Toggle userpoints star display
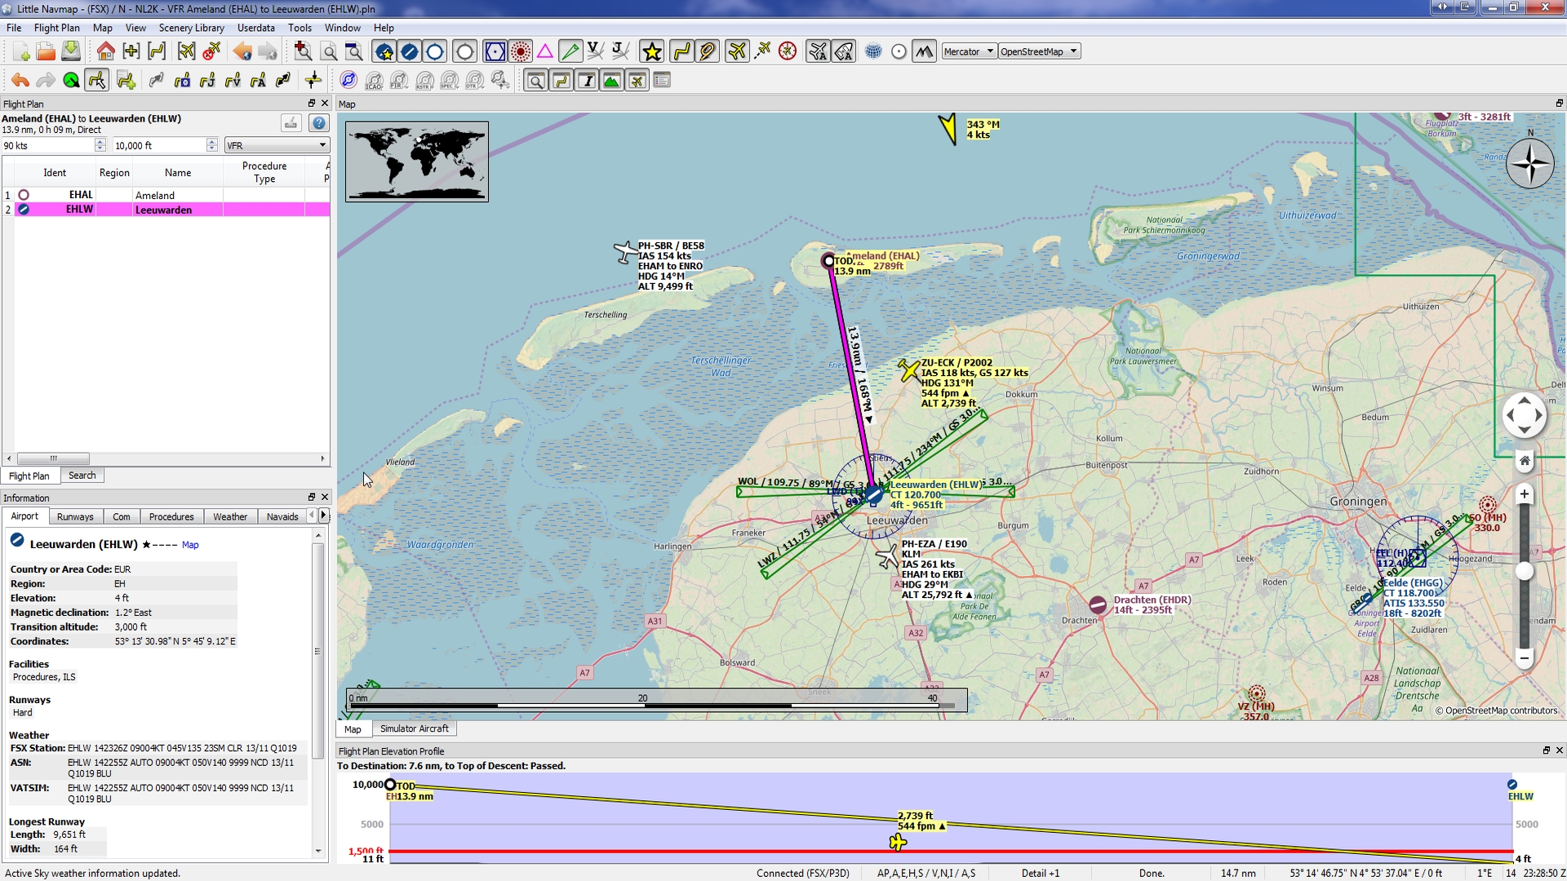 [x=651, y=51]
